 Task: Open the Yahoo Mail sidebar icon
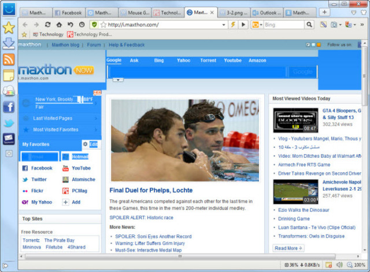click(x=9, y=139)
